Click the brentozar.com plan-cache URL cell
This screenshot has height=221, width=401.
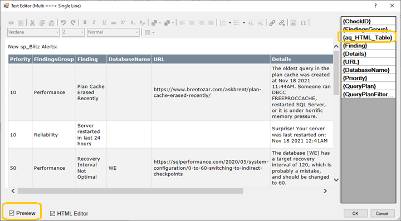pyautogui.click(x=211, y=92)
